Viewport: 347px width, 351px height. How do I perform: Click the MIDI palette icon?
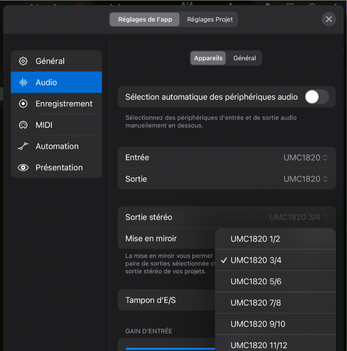point(23,125)
